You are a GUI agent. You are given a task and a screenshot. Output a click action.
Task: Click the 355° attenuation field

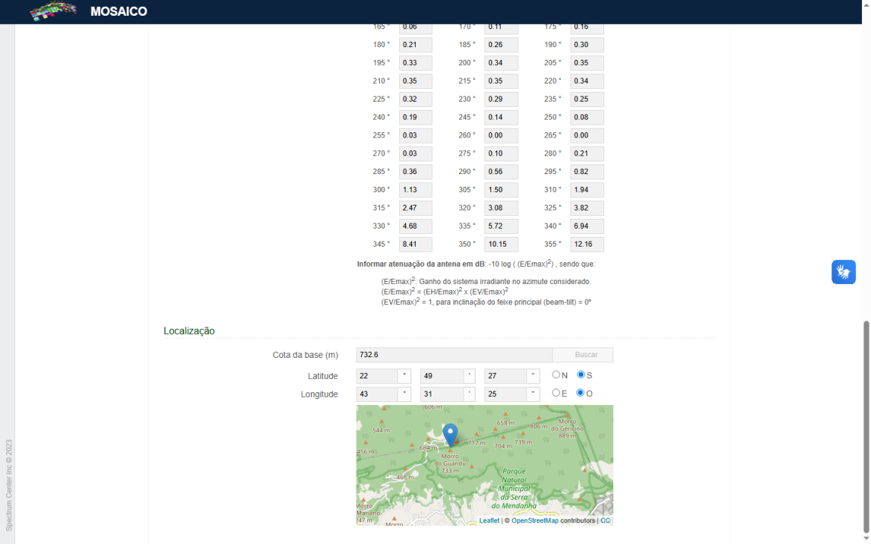[587, 244]
